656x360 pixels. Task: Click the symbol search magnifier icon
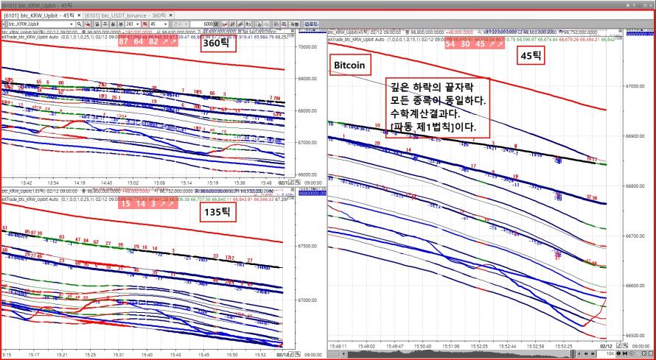[79, 24]
